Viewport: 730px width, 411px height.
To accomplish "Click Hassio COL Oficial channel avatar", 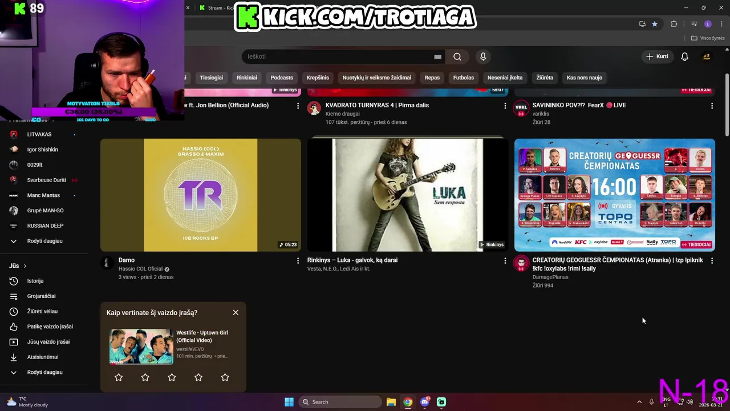I will click(x=107, y=263).
